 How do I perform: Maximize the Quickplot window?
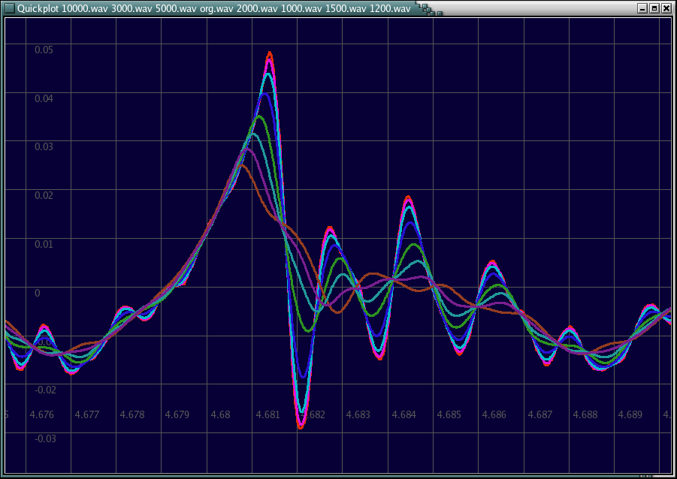[654, 8]
